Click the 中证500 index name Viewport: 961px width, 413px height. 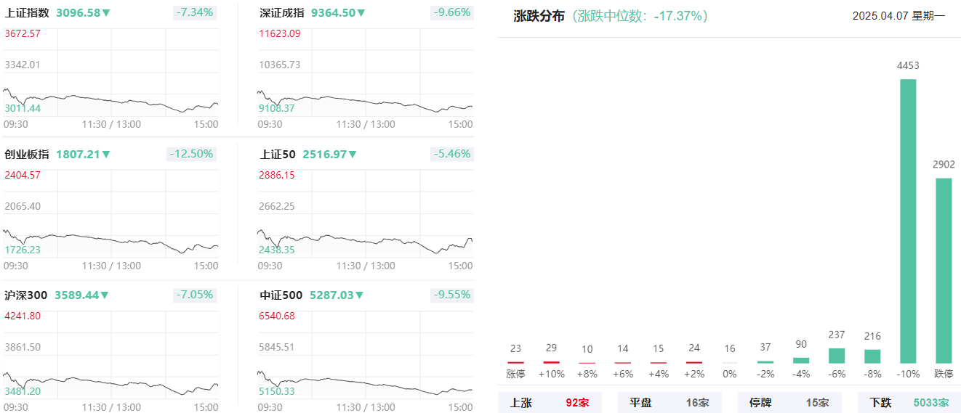281,295
